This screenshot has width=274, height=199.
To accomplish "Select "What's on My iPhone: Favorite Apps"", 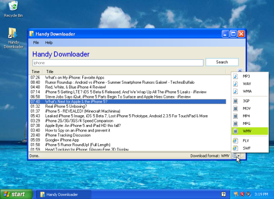I will point(128,78).
